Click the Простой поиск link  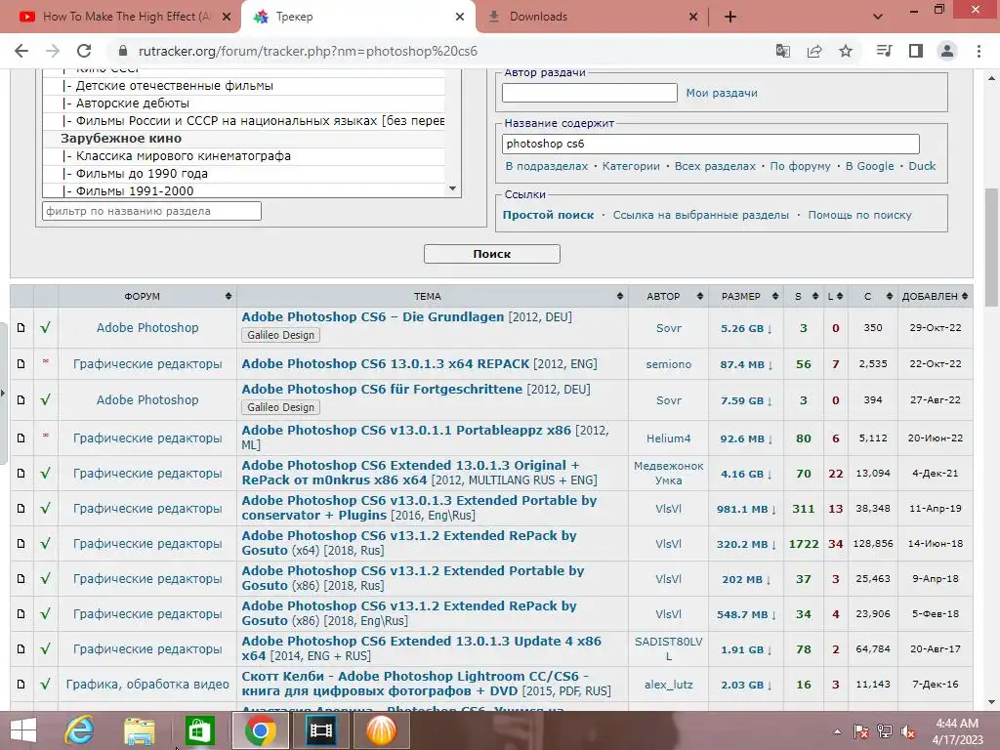[548, 215]
